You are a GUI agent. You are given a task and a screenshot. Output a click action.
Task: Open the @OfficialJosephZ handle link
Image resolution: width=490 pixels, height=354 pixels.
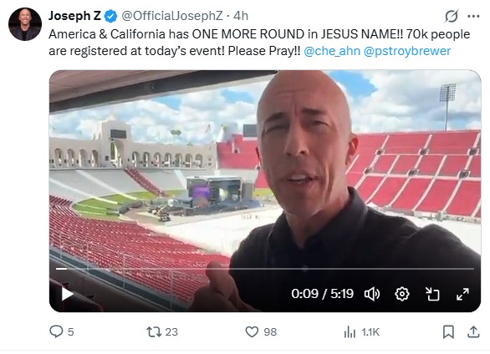172,16
